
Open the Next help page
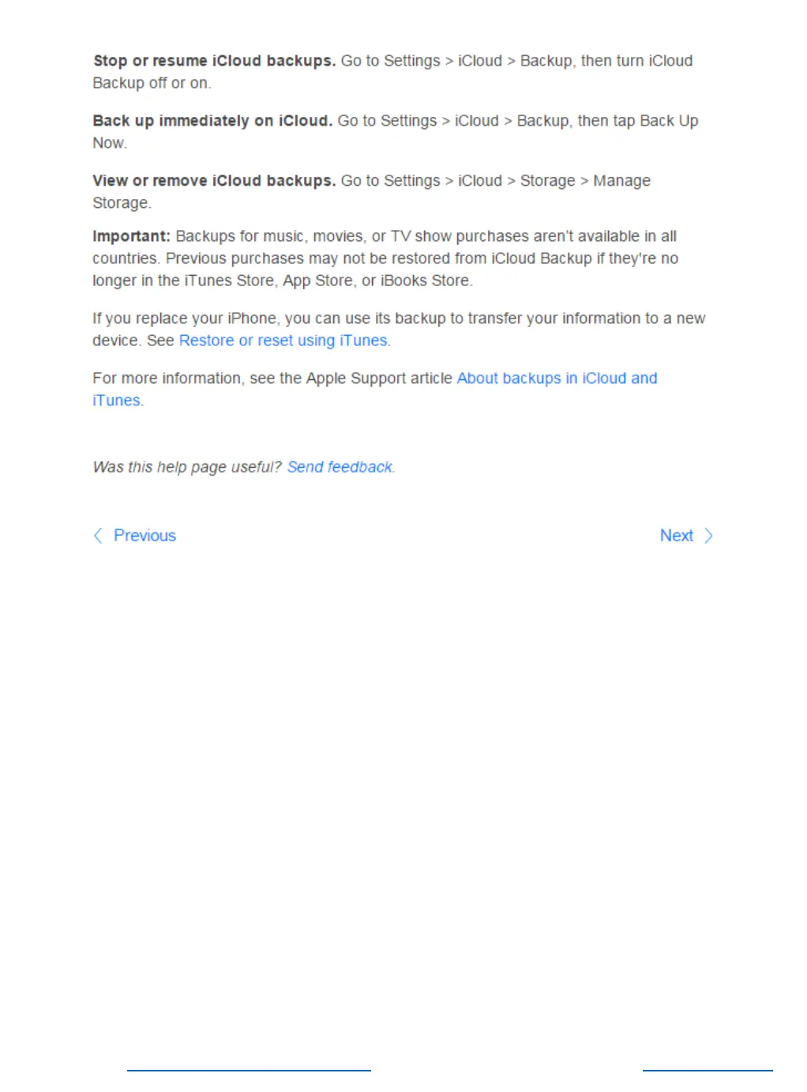(677, 536)
